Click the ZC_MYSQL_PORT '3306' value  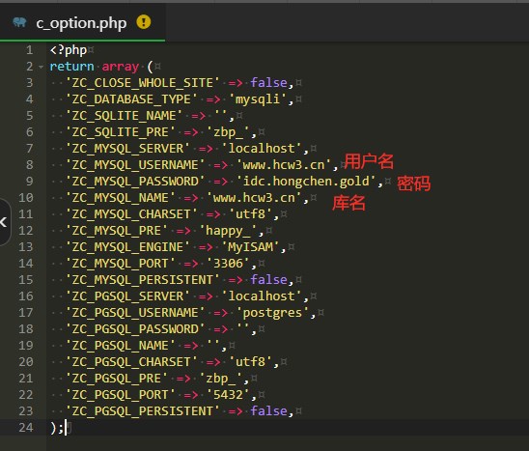pos(228,264)
